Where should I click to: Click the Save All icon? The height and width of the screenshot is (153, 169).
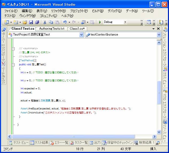37,22
